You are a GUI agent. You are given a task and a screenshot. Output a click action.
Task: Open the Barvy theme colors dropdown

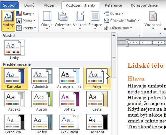click(x=26, y=14)
